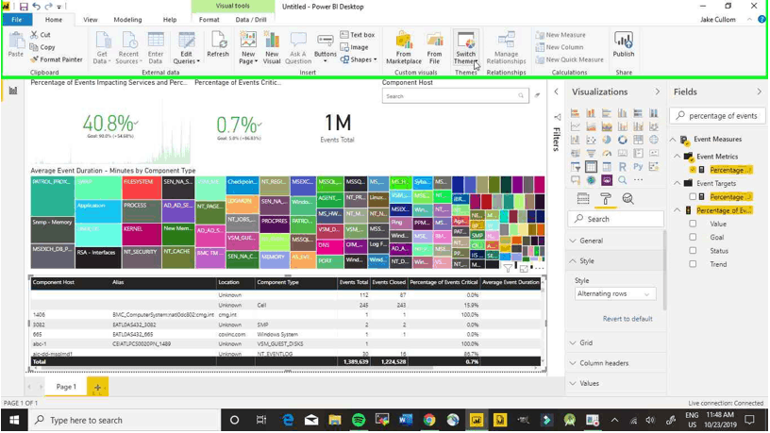
Task: Click Focus mode icon on table visual
Action: click(x=524, y=269)
